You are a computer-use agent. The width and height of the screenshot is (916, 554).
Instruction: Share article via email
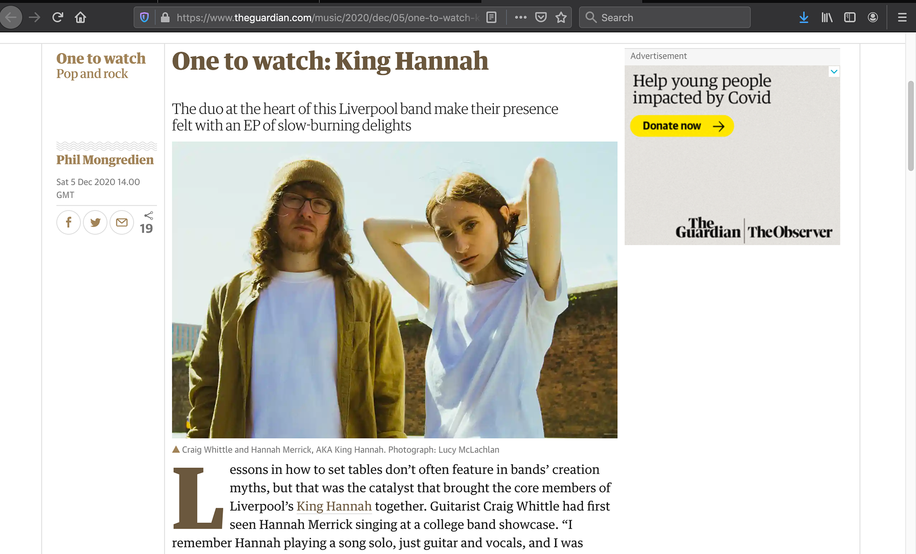[122, 222]
